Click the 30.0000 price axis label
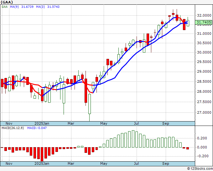This screenshot has width=213, height=171. pos(204,52)
